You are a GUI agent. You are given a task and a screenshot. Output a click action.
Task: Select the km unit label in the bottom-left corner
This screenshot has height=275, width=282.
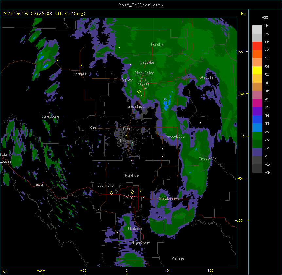tap(5, 271)
